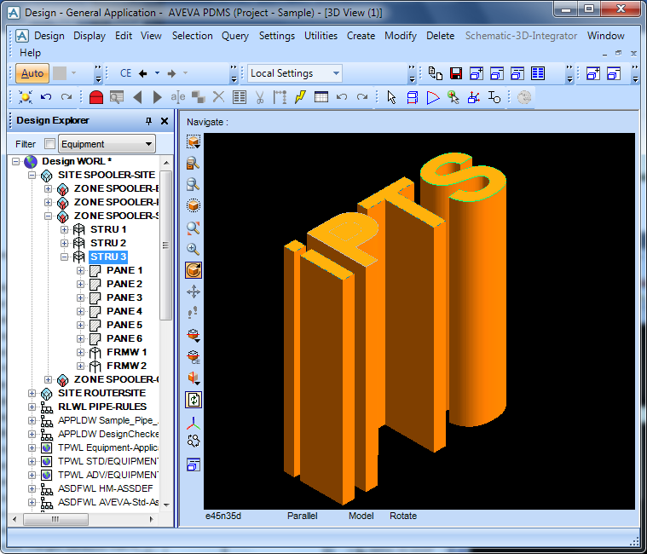Click the Model status text
The width and height of the screenshot is (647, 554).
click(x=361, y=516)
